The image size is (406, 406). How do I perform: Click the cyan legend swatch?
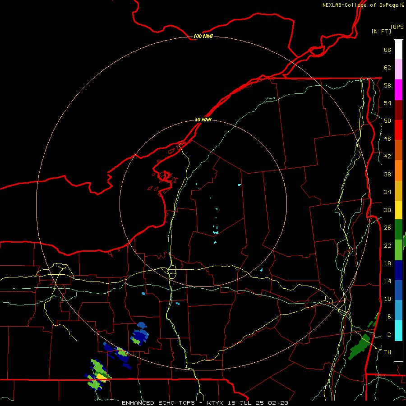click(x=398, y=331)
